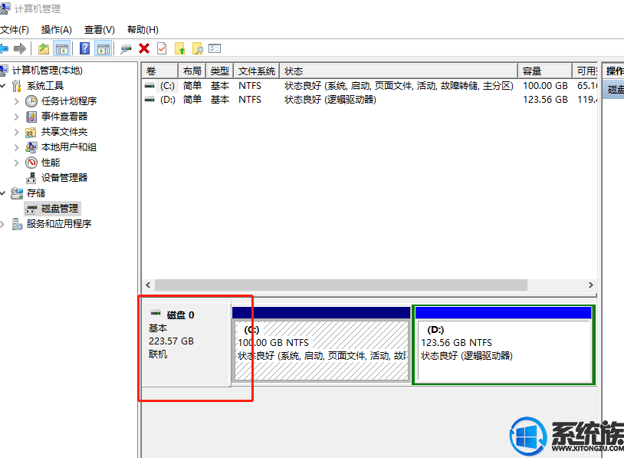Click the horizontal scrollbar thumb of volume list
The image size is (624, 458).
click(x=341, y=285)
